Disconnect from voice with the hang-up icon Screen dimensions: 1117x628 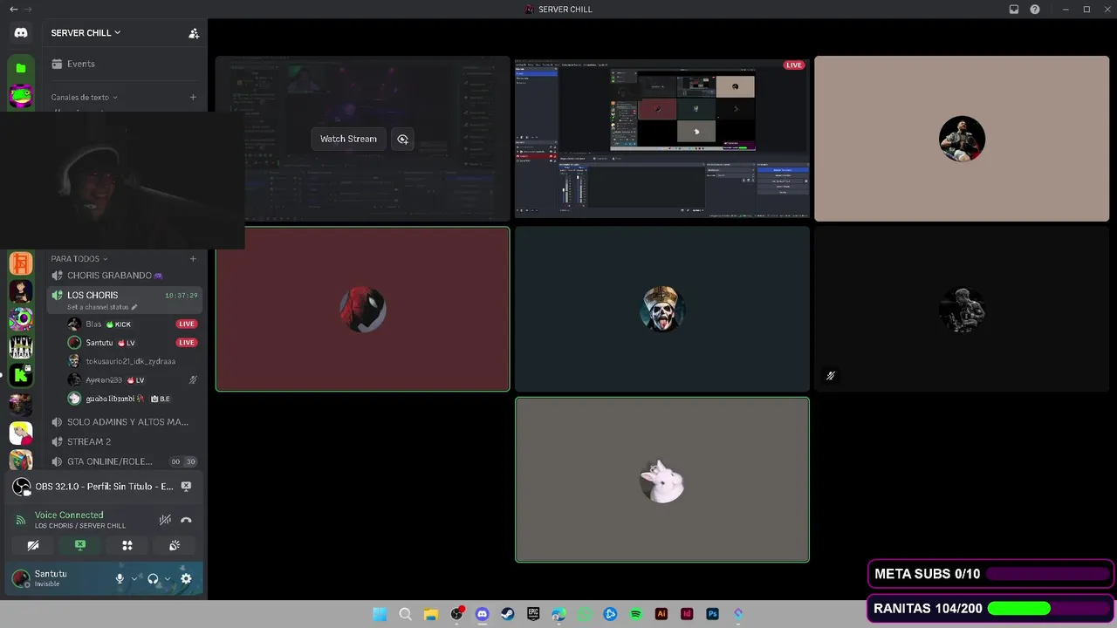pos(186,520)
